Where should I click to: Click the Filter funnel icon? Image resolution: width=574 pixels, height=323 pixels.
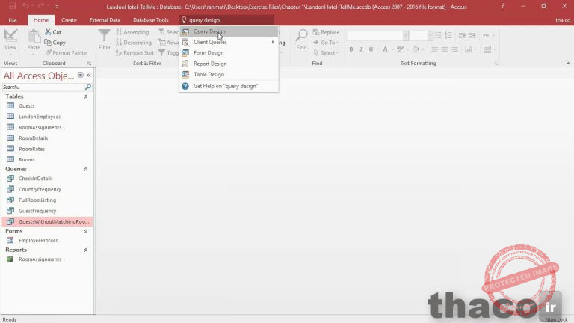[105, 40]
